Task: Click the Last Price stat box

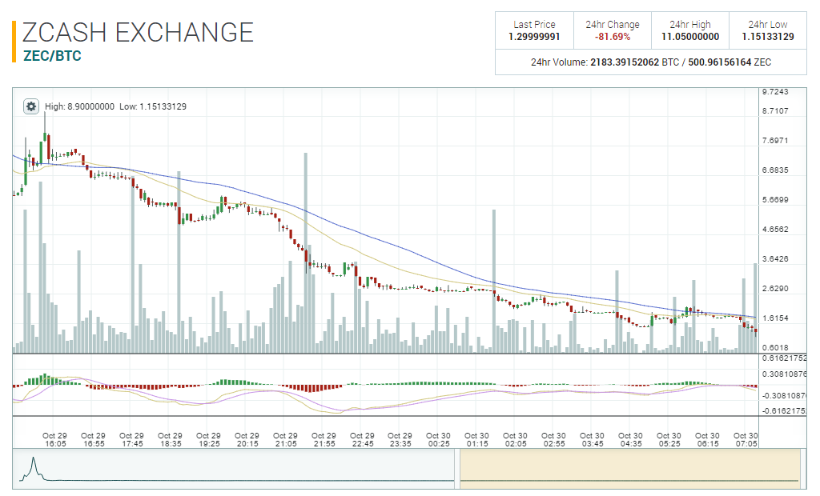Action: [x=535, y=30]
